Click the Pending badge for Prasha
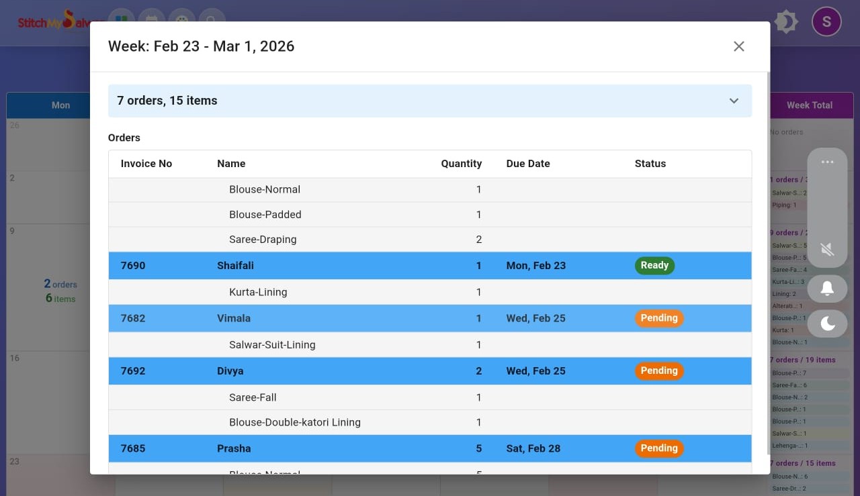This screenshot has width=860, height=496. click(658, 448)
